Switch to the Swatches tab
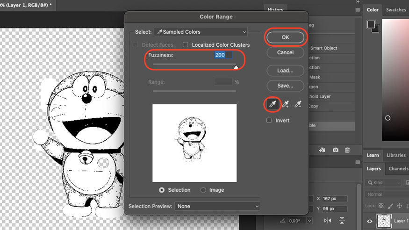Image resolution: width=409 pixels, height=230 pixels. click(396, 10)
